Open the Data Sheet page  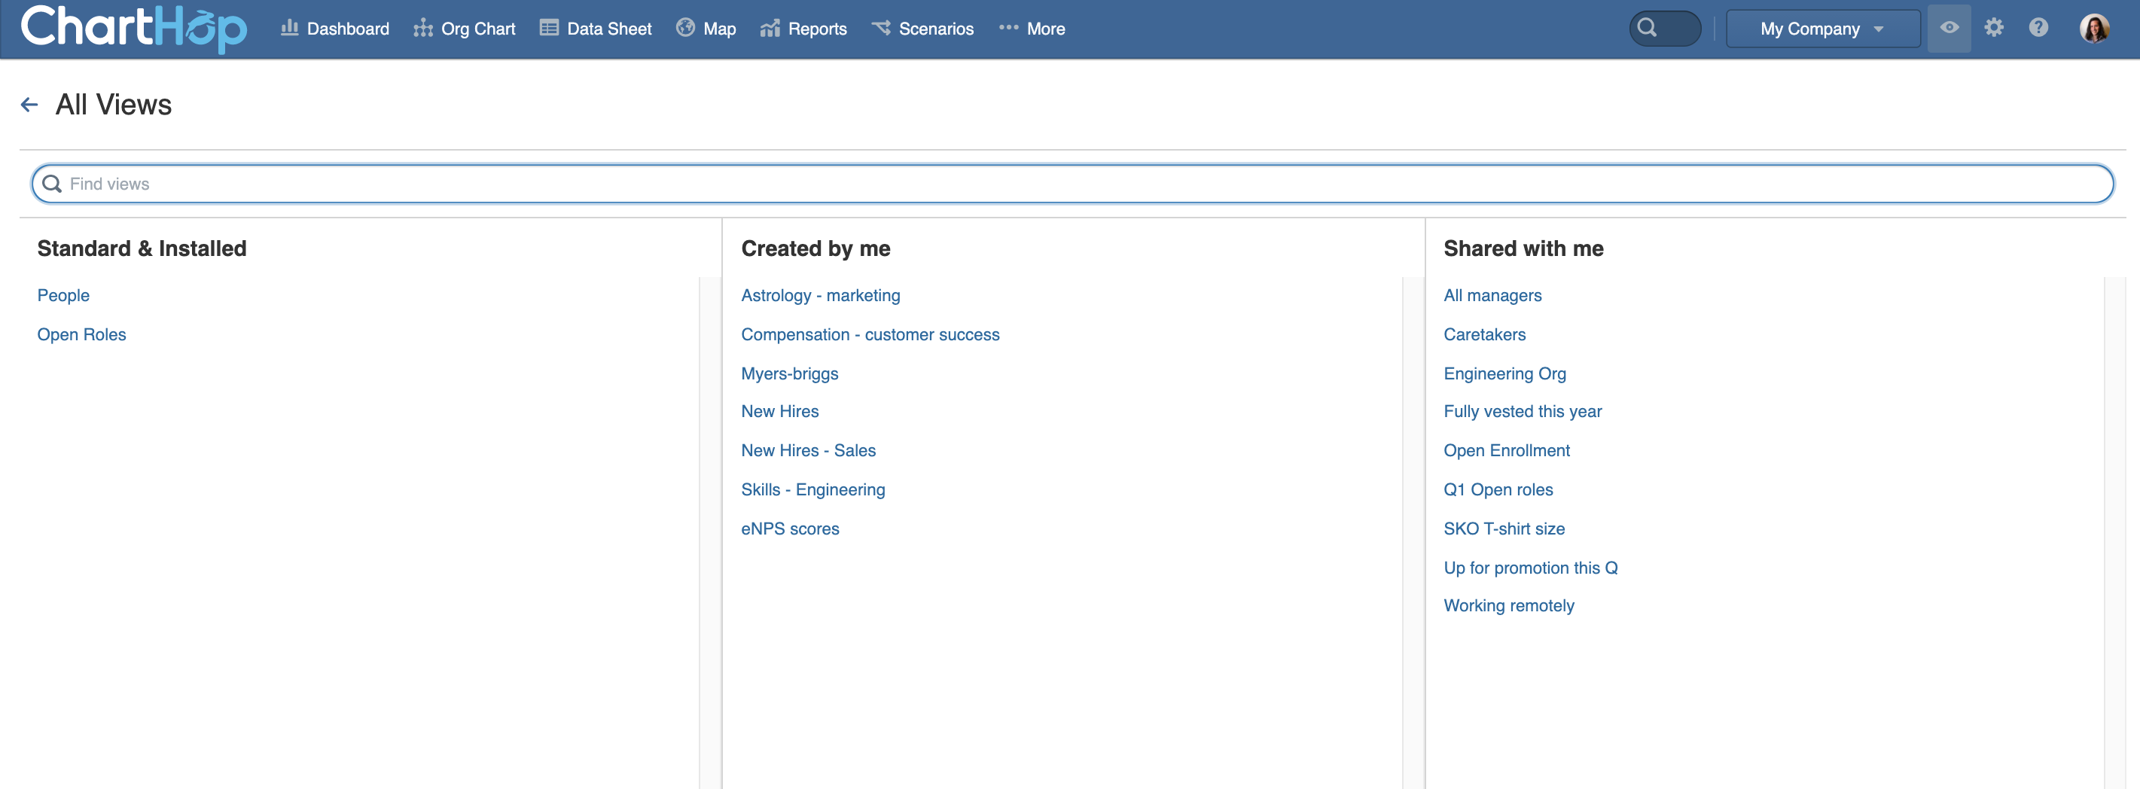(596, 29)
